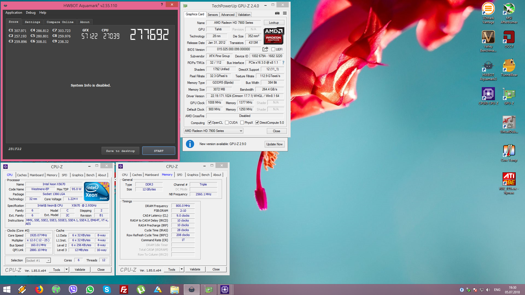This screenshot has width=525, height=295.
Task: Open Valley Benchmark desktop shortcut
Action: point(488,41)
